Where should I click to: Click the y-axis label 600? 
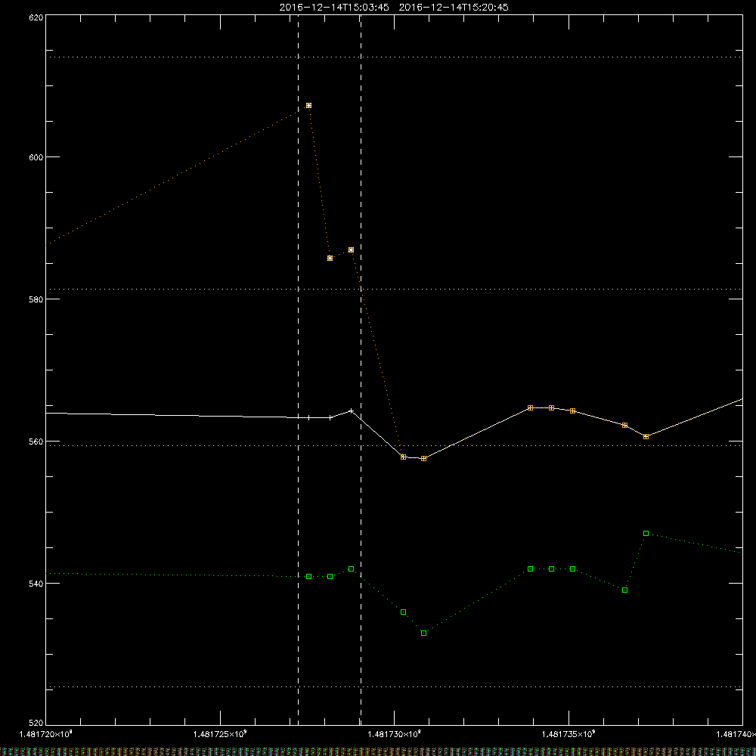click(x=36, y=157)
